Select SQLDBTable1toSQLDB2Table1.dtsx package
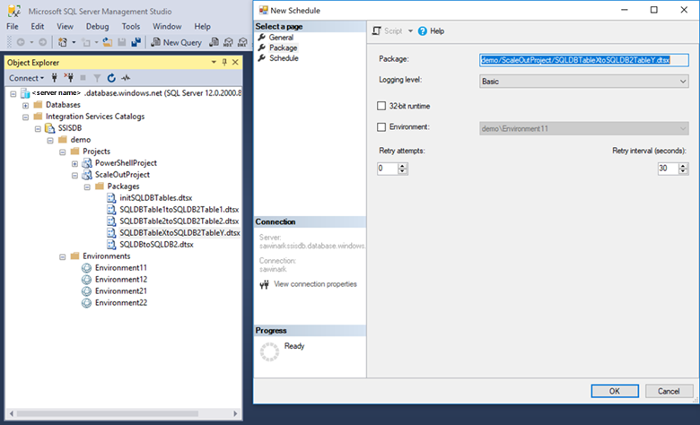Screen dimensions: 700x425 point(179,209)
